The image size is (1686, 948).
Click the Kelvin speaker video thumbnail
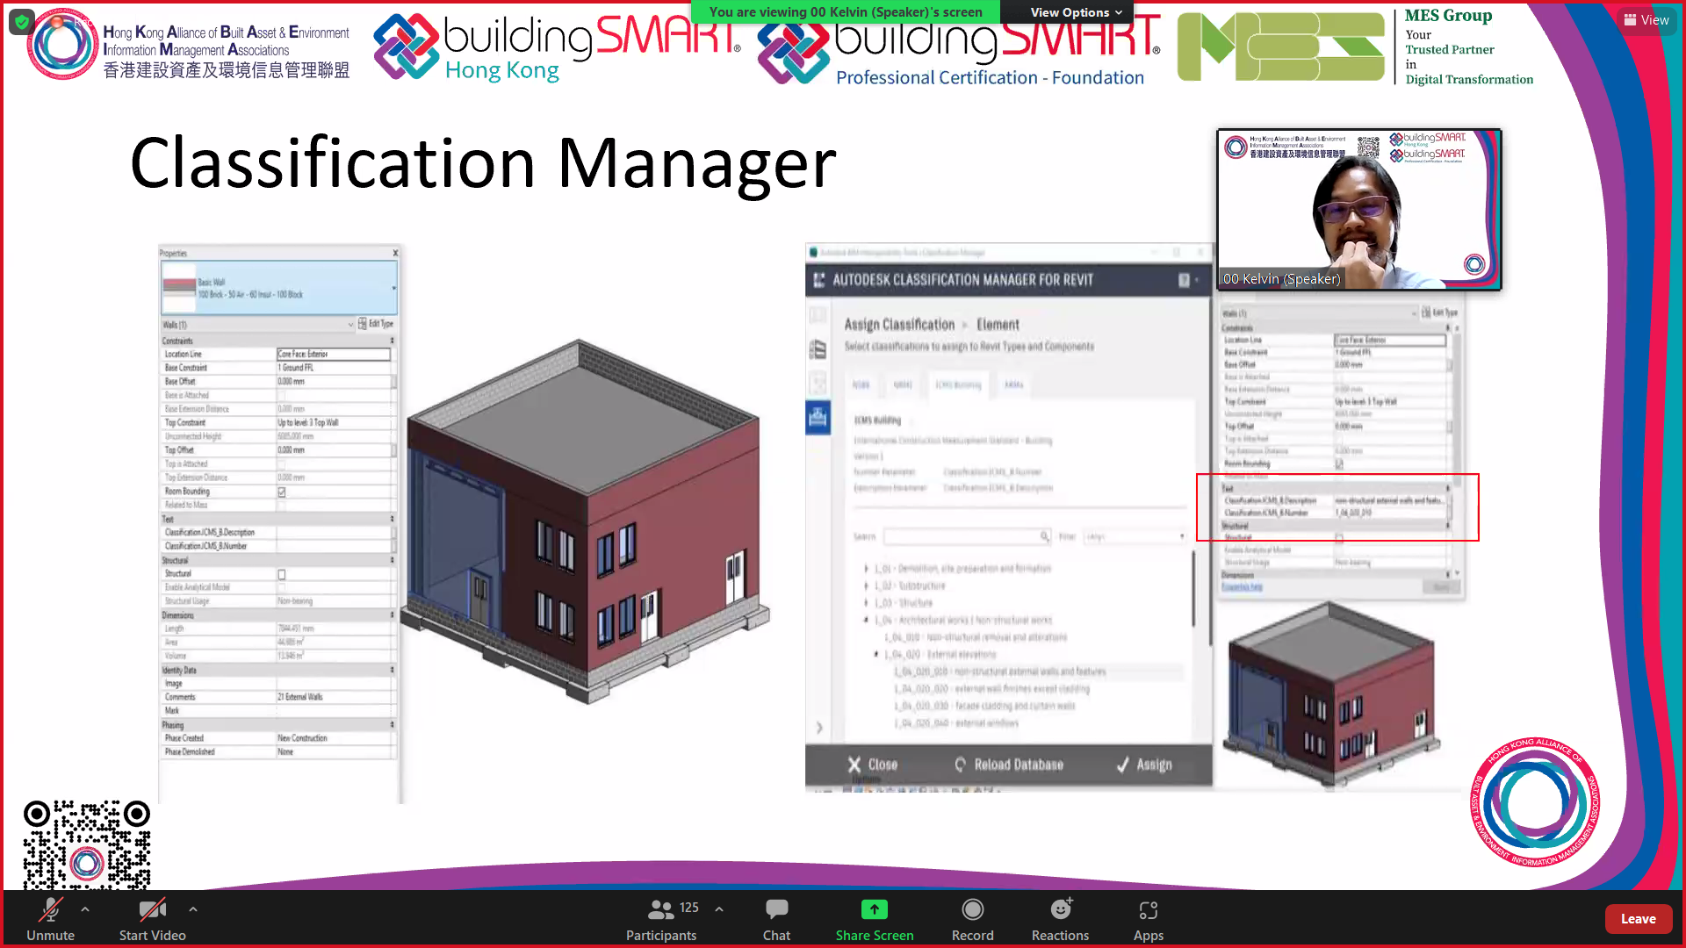click(1358, 210)
